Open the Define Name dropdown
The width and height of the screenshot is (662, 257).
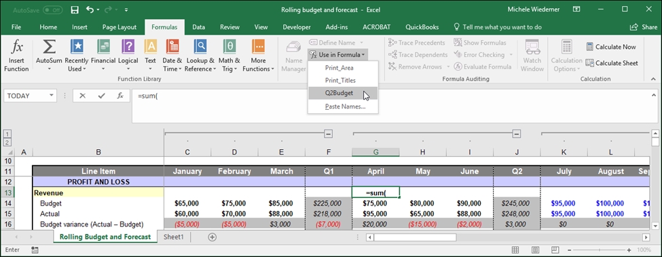pyautogui.click(x=361, y=43)
